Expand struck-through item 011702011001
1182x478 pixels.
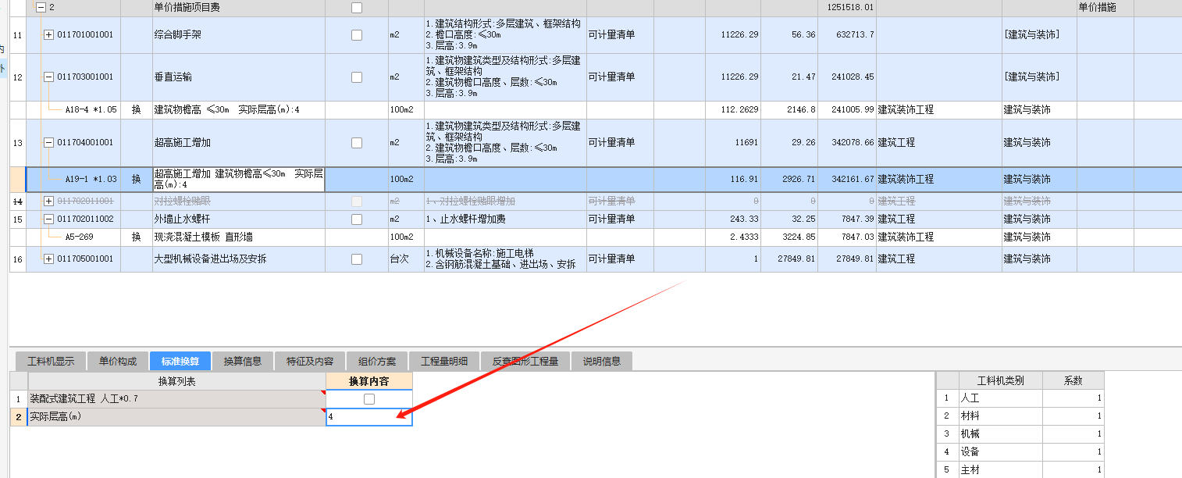click(48, 202)
